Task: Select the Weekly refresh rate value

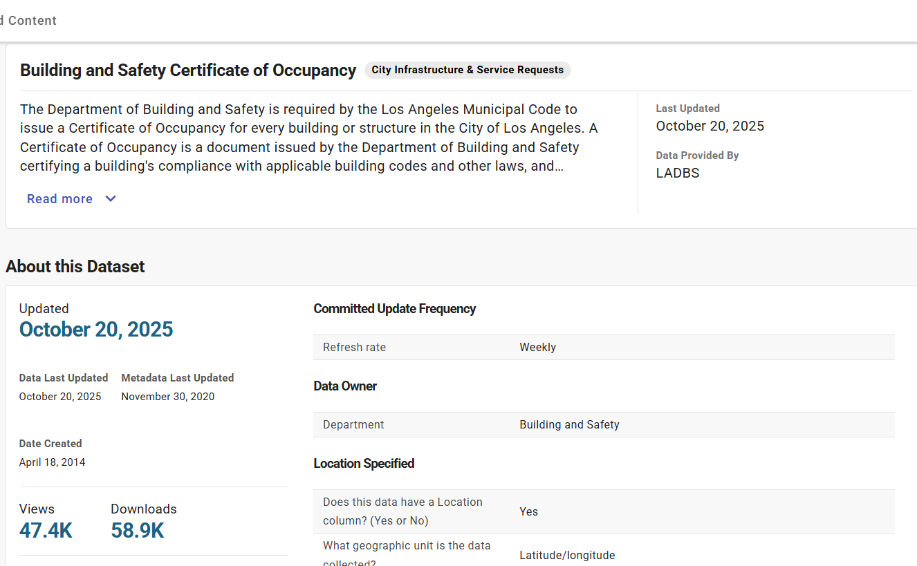Action: [x=537, y=348]
